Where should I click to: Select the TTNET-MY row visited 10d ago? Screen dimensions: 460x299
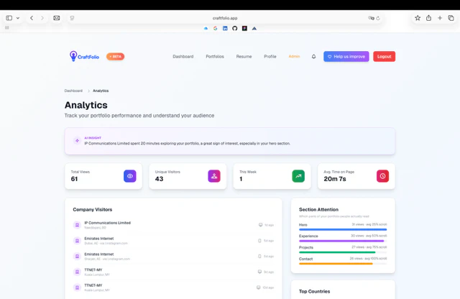tap(173, 287)
